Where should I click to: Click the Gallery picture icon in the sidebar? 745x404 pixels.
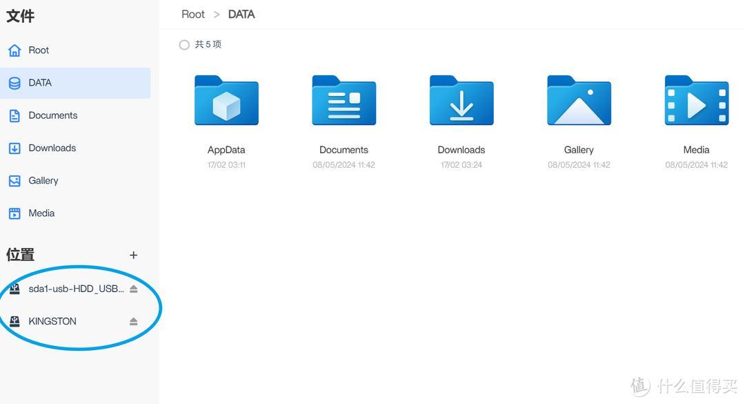14,181
